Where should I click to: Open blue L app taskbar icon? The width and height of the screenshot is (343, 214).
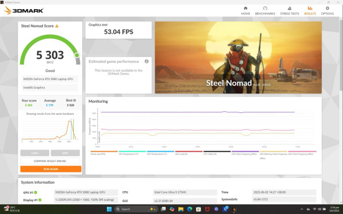point(225,209)
